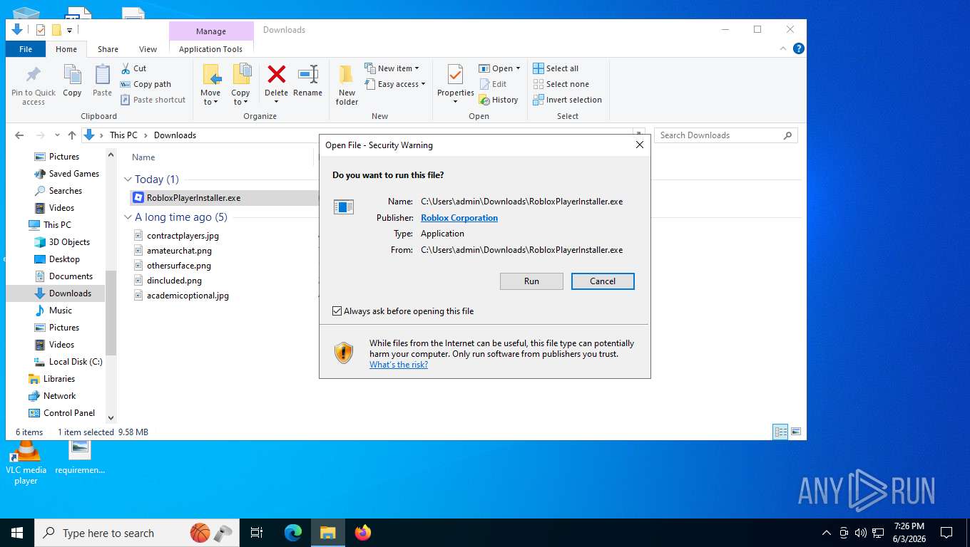Collapse the A long time ago group
The width and height of the screenshot is (970, 547).
tap(128, 217)
